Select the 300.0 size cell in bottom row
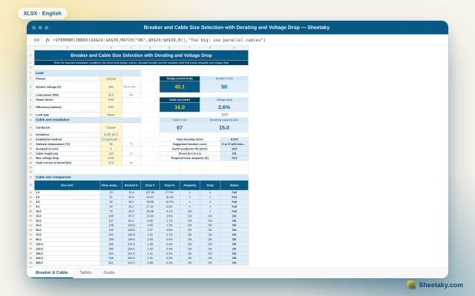This screenshot has width=475, height=296. coord(67,263)
